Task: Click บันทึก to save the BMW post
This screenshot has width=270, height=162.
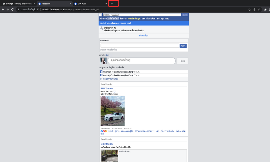Action: tap(178, 131)
